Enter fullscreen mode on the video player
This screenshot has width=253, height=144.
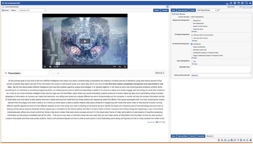[125, 67]
